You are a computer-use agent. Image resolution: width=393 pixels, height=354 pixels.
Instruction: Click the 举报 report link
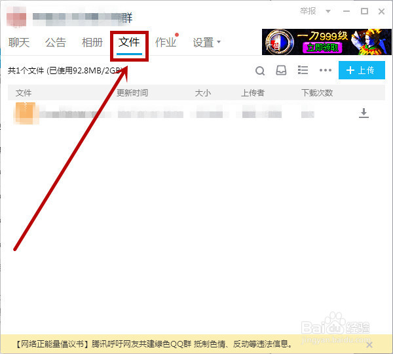308,11
